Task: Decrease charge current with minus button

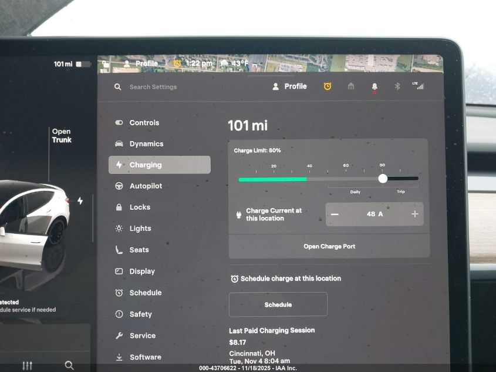Action: click(335, 215)
